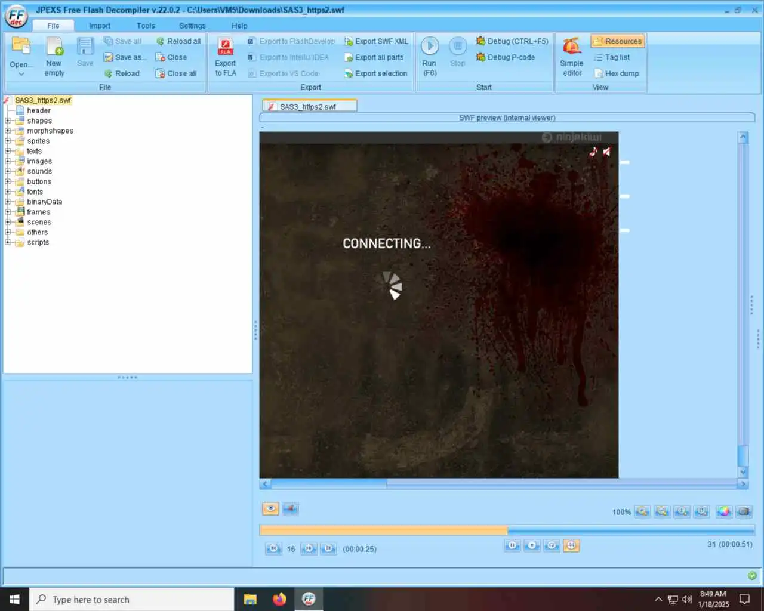Image resolution: width=764 pixels, height=611 pixels.
Task: Export the file to FLA
Action: pyautogui.click(x=226, y=57)
